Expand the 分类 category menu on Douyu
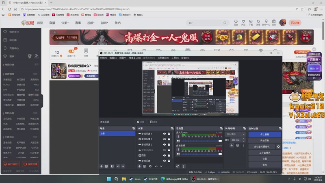 [x=65, y=23]
